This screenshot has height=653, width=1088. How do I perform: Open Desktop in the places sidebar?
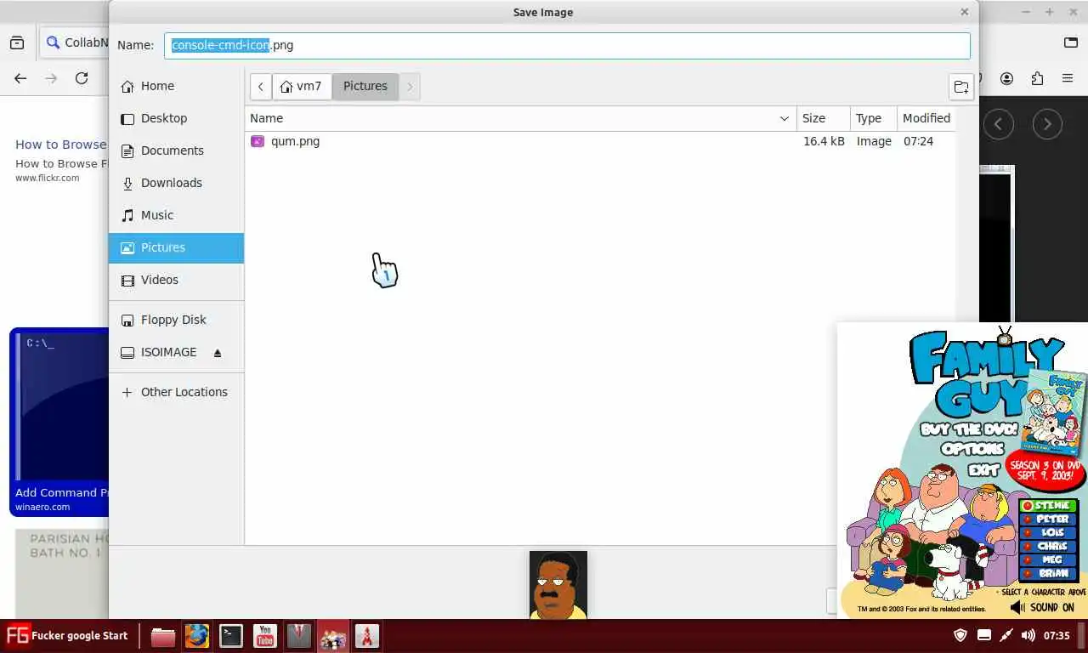pos(176,118)
